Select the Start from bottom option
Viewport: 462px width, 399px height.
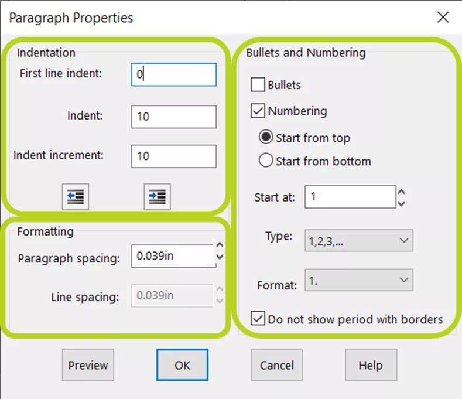click(266, 161)
